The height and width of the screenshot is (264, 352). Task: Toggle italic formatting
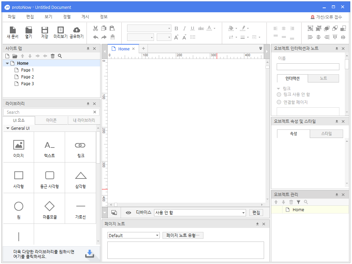click(x=184, y=29)
